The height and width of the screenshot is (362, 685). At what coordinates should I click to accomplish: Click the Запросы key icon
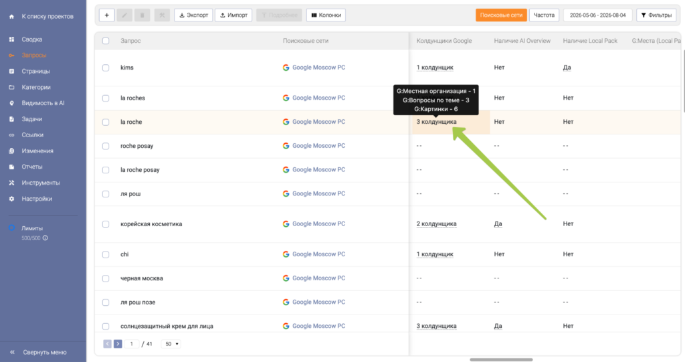pyautogui.click(x=11, y=55)
